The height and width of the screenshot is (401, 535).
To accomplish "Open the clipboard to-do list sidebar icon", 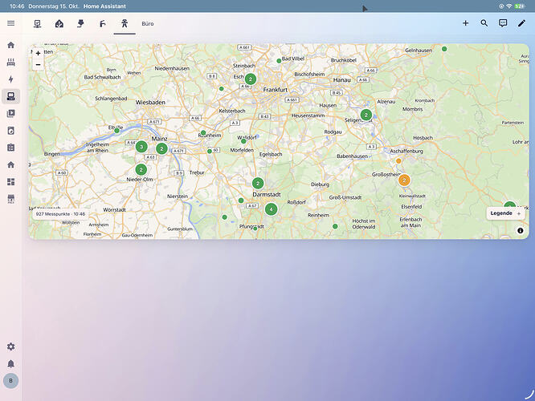I will click(x=11, y=148).
